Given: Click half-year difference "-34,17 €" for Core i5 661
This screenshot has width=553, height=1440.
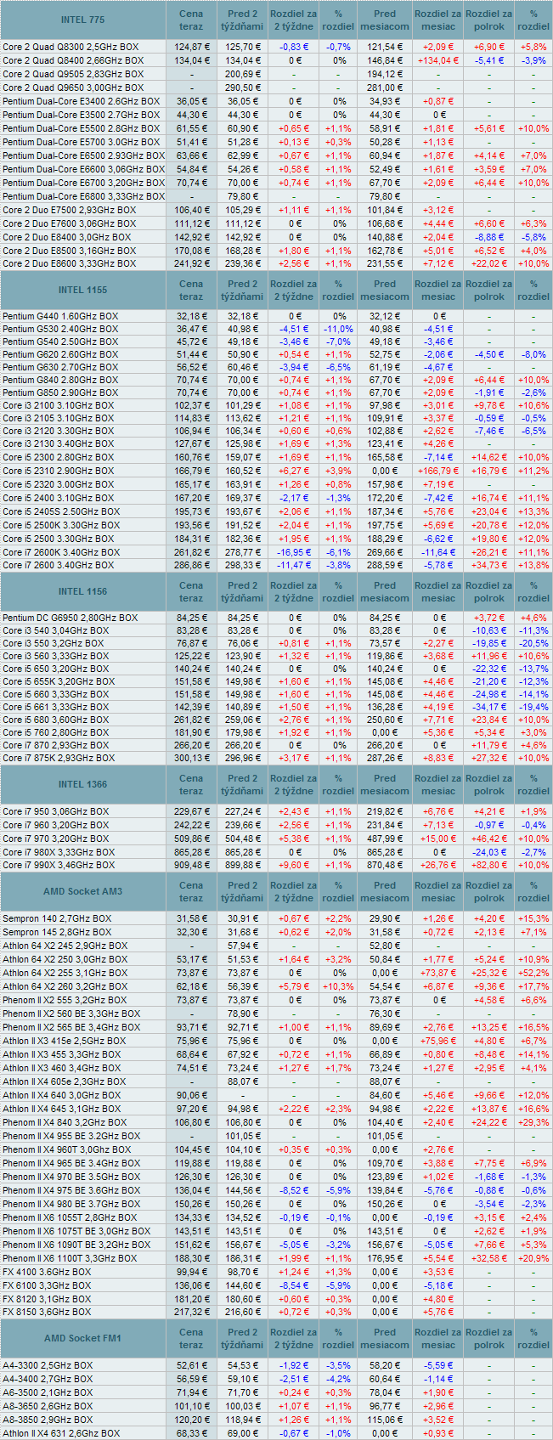Looking at the screenshot, I should (489, 707).
